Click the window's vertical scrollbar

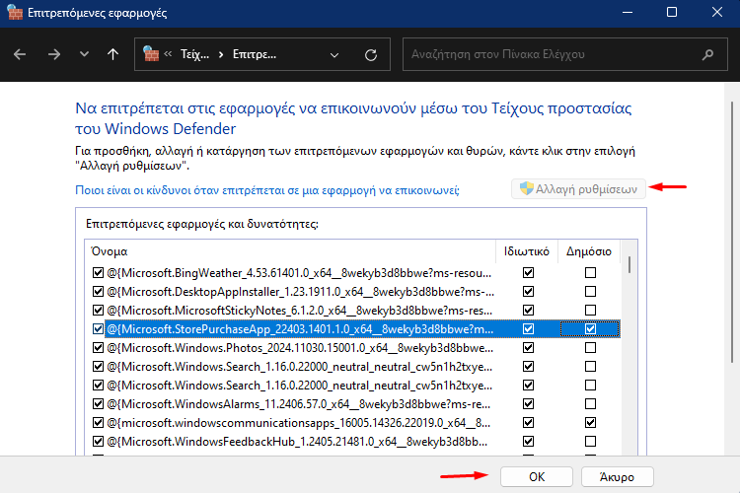point(732,231)
